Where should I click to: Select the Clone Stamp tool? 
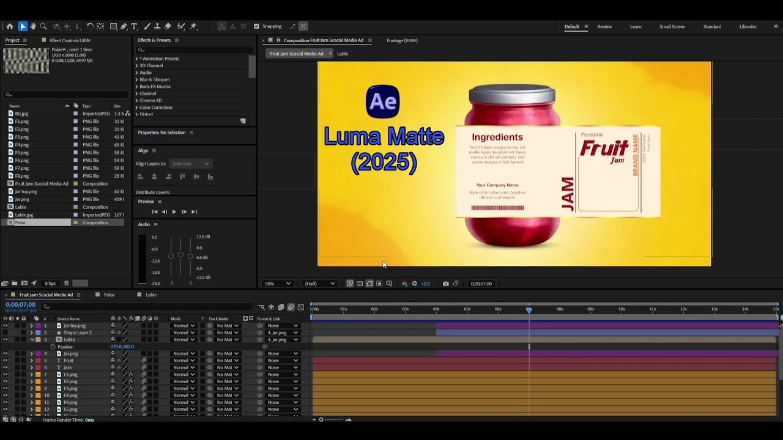(x=157, y=26)
